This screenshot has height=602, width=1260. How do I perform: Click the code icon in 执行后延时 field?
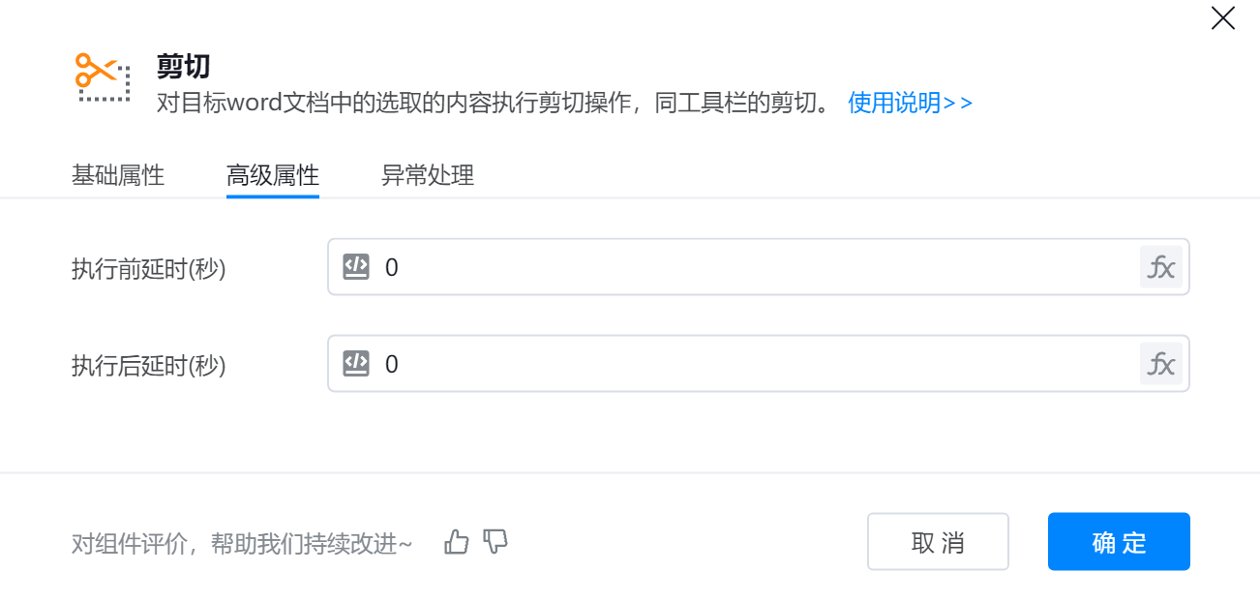pyautogui.click(x=356, y=363)
